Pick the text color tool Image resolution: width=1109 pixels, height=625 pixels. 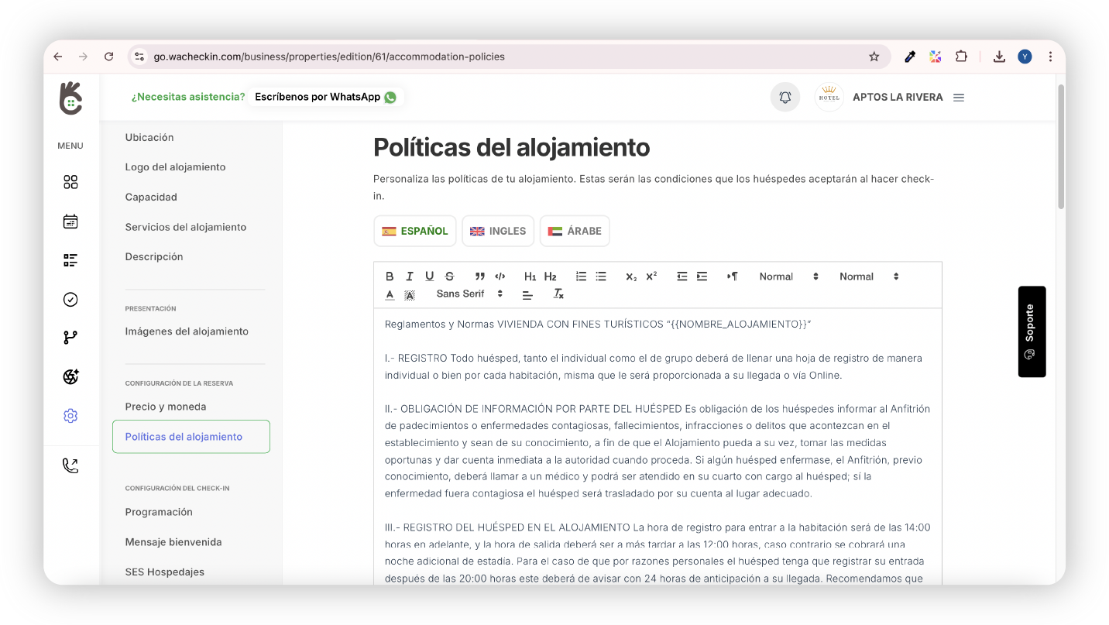coord(390,294)
